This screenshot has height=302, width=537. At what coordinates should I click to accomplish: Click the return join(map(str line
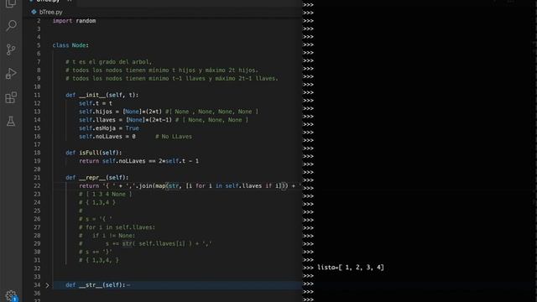point(190,186)
